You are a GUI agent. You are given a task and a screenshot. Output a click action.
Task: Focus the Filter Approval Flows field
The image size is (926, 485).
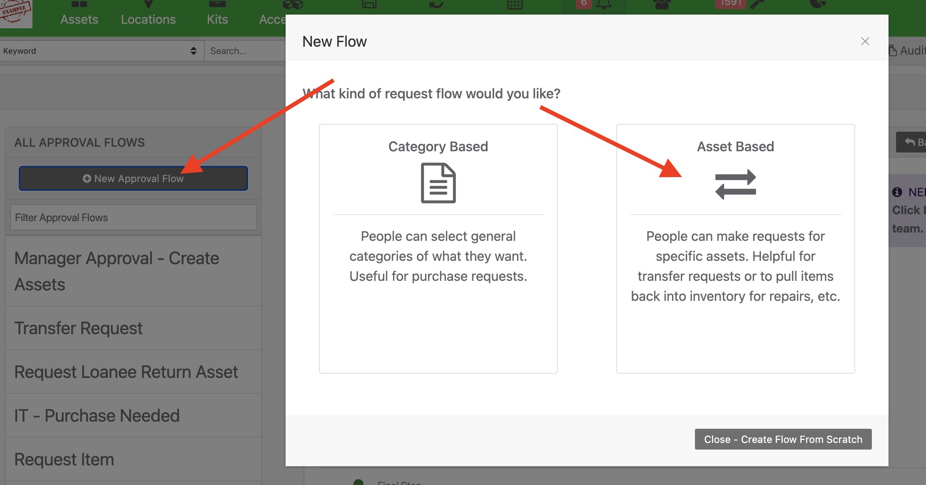(133, 217)
